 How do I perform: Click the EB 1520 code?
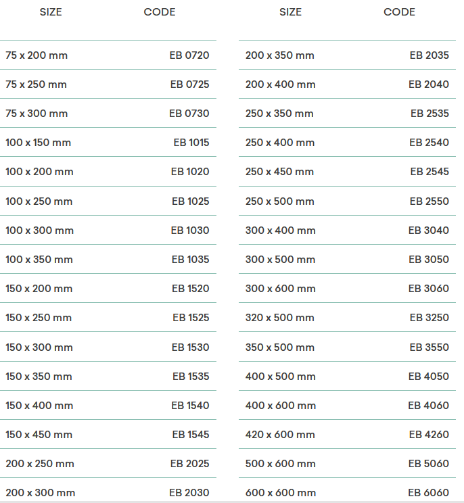point(190,289)
